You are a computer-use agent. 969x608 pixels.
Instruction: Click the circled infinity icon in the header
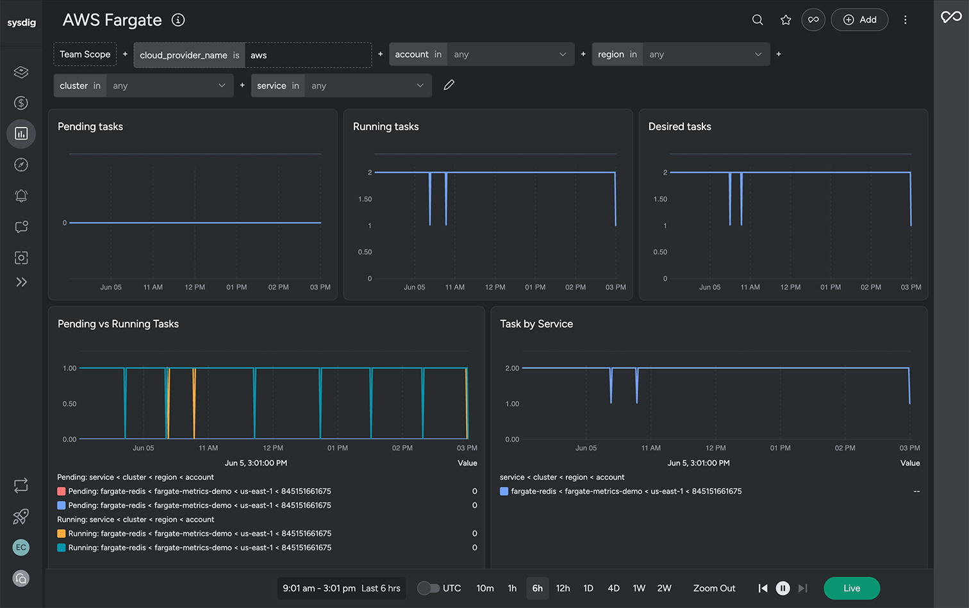(813, 20)
